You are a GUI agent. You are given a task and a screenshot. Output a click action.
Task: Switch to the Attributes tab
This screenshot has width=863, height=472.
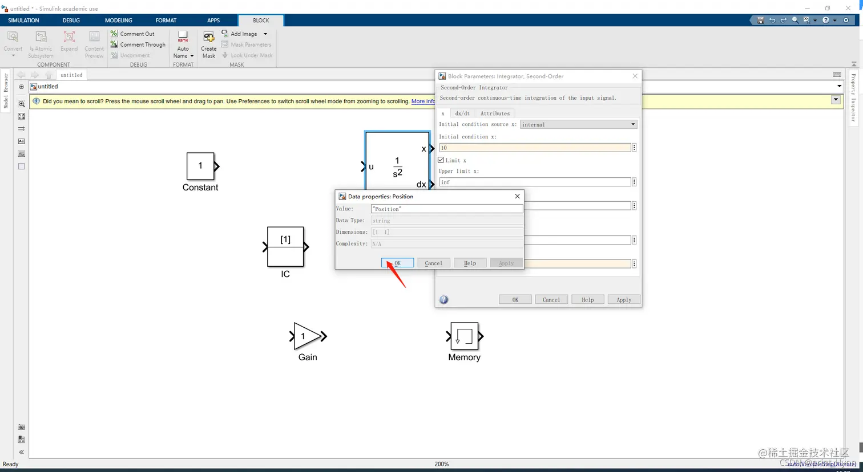495,113
